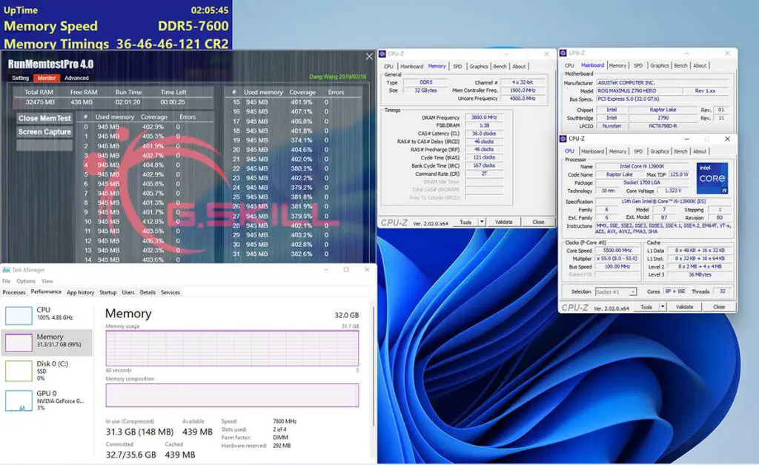759x465 pixels.
Task: Switch to CPU tab in CPU-Z Memory window
Action: coord(388,66)
